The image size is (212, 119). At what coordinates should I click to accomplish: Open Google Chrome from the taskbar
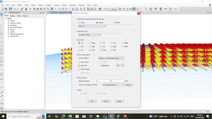(118, 116)
